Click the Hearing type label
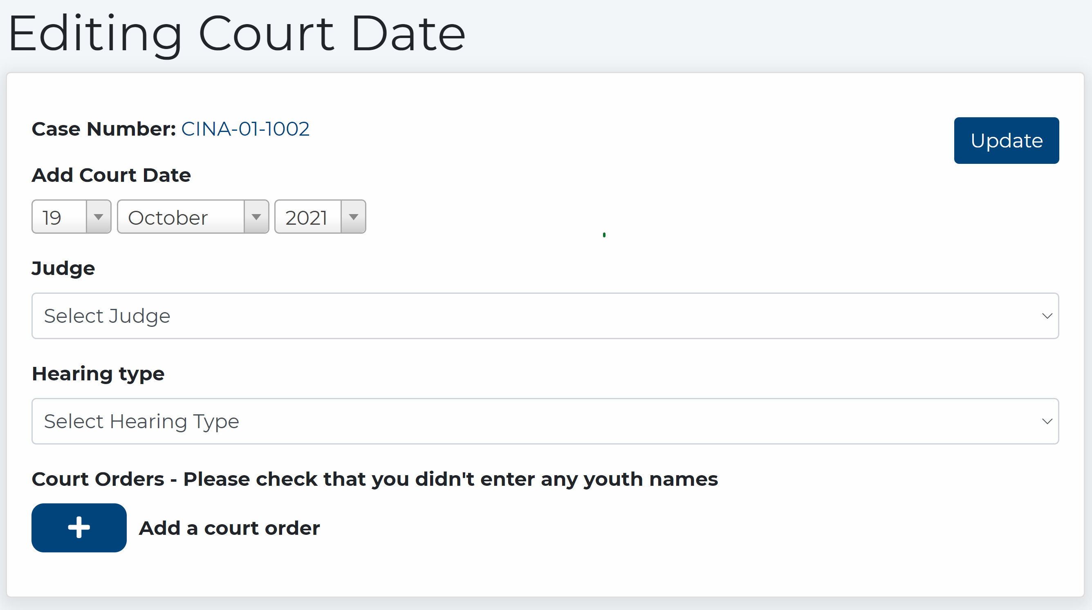Image resolution: width=1092 pixels, height=610 pixels. [98, 373]
